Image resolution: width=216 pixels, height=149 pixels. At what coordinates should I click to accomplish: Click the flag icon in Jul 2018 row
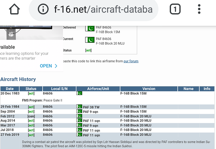(79, 129)
